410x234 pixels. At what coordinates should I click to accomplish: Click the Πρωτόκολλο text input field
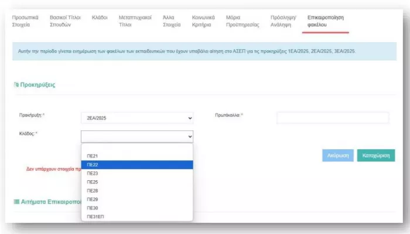click(332, 118)
